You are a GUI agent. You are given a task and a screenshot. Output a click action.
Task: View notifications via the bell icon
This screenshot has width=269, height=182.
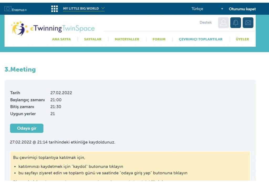click(235, 23)
